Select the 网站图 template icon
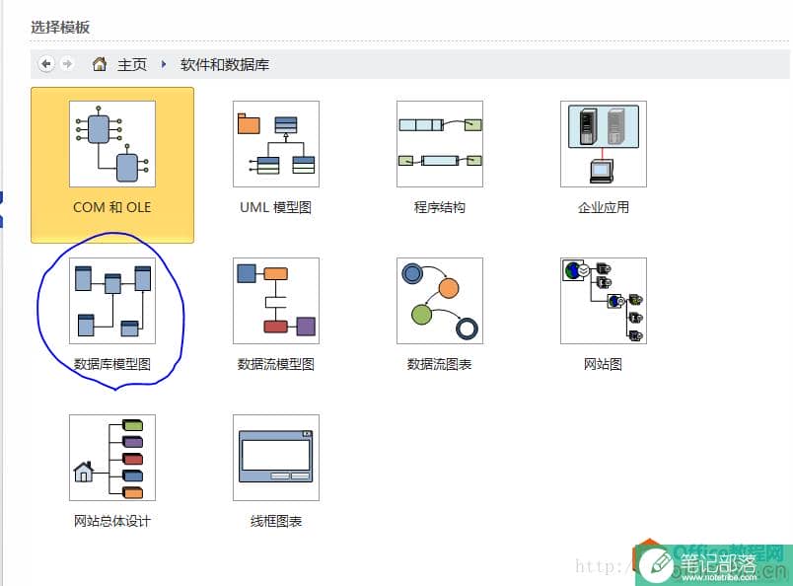 click(604, 301)
